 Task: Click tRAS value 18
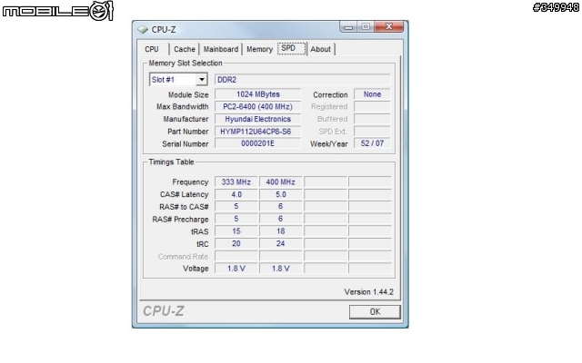click(281, 231)
